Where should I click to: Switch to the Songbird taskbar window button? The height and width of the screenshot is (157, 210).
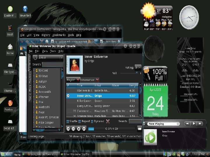(43, 154)
